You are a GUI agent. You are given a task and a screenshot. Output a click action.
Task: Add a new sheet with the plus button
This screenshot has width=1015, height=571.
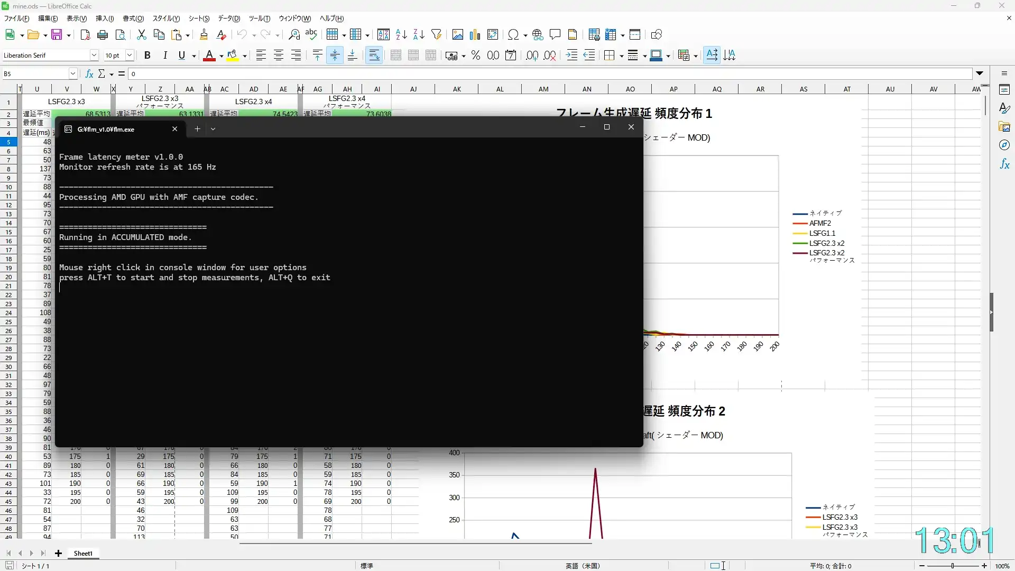point(58,553)
